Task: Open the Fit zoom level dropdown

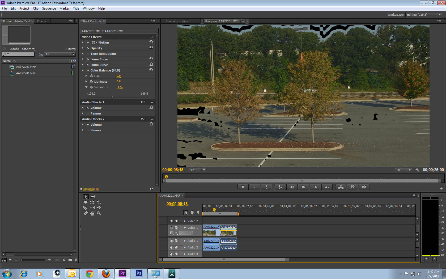Action: click(198, 170)
